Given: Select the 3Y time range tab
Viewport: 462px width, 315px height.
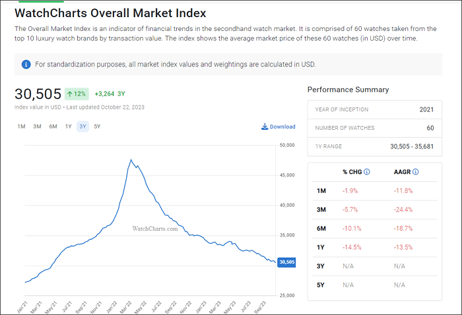Looking at the screenshot, I should [82, 127].
